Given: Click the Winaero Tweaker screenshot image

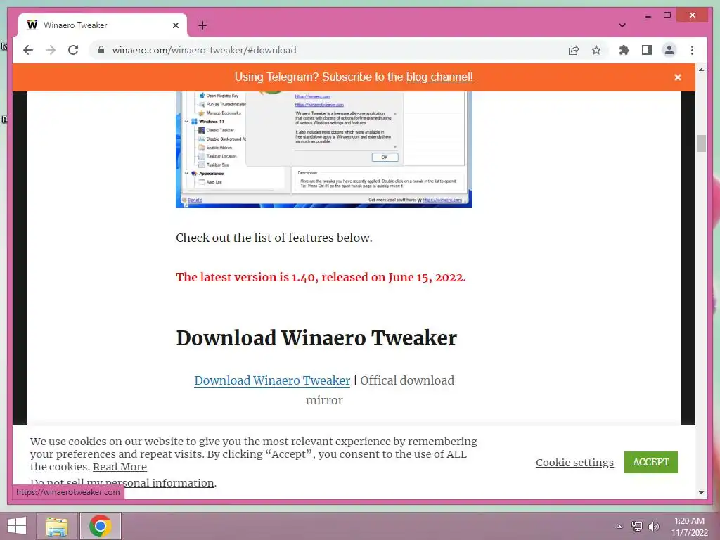Looking at the screenshot, I should [323, 149].
